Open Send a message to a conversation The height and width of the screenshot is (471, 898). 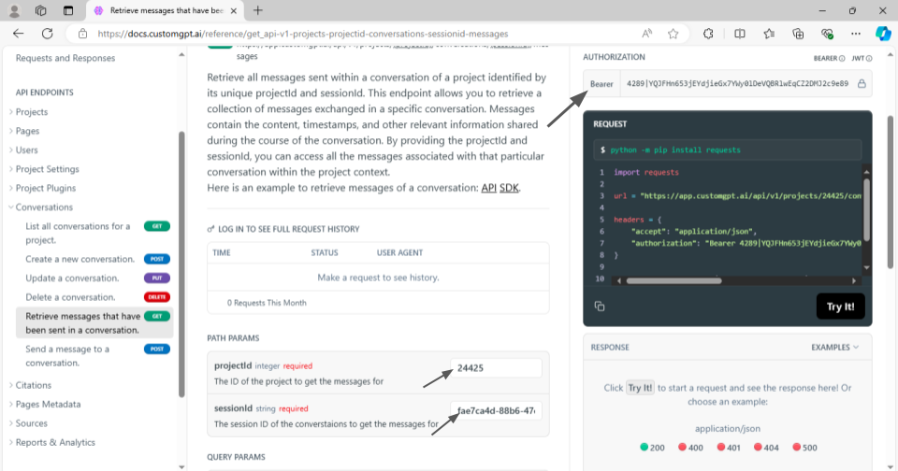pyautogui.click(x=96, y=356)
